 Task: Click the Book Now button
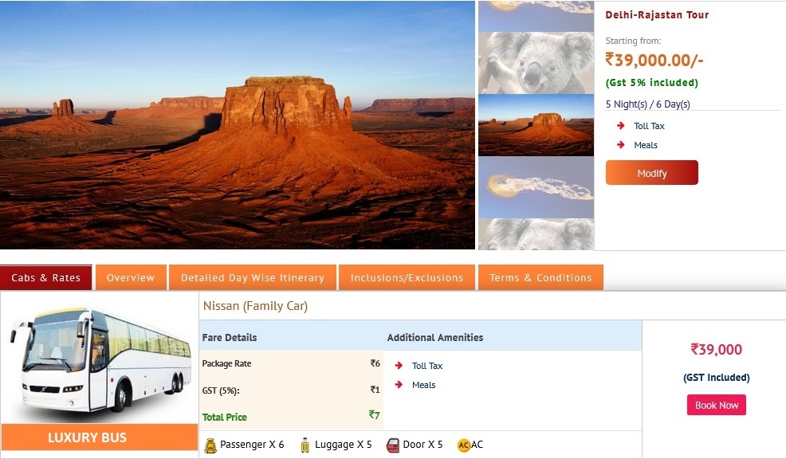pos(717,405)
